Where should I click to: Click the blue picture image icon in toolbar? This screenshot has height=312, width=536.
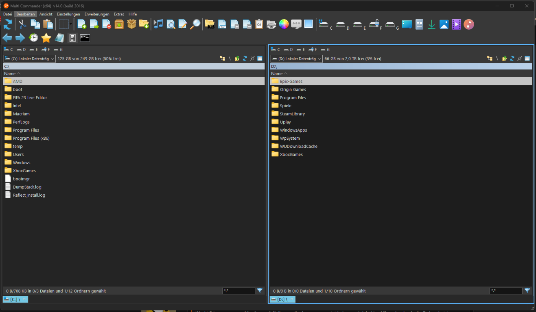(x=444, y=24)
